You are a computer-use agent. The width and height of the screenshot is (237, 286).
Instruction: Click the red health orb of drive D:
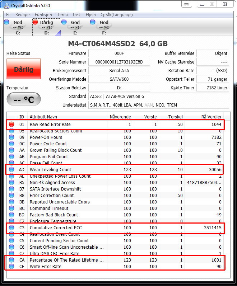pos(35,22)
